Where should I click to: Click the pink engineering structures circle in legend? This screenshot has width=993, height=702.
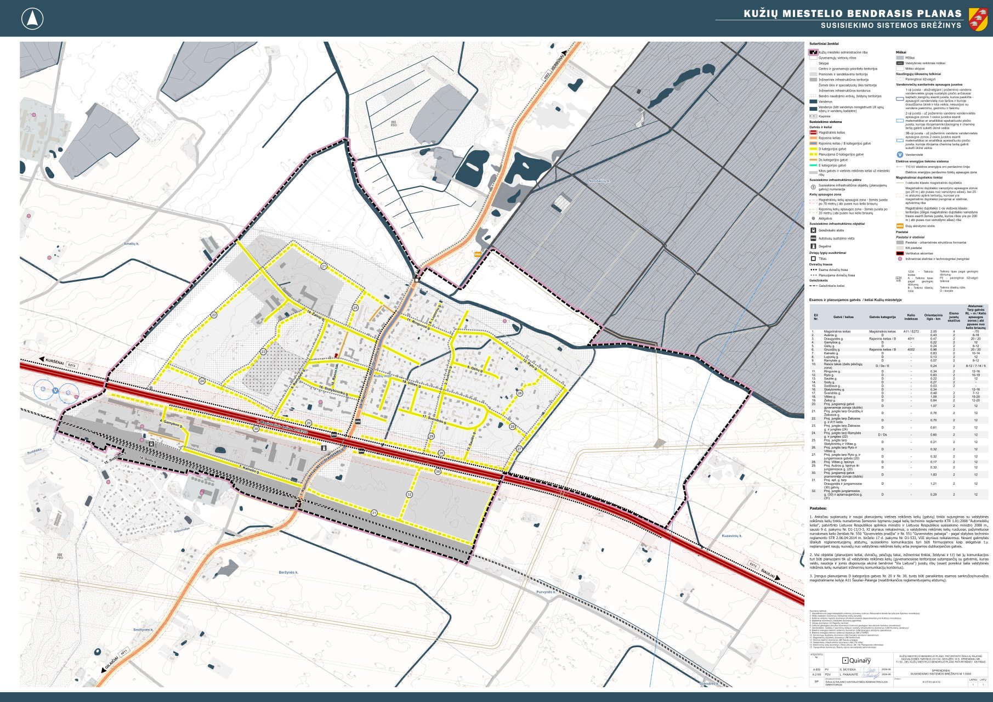click(900, 259)
